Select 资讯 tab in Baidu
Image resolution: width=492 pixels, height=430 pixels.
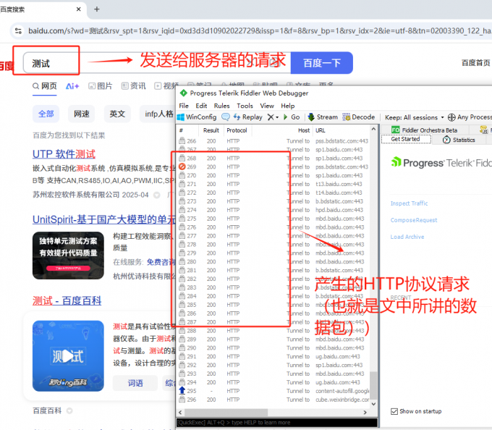pos(134,86)
